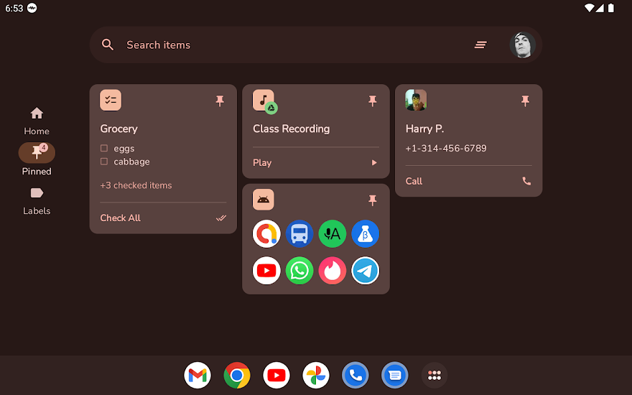632x395 pixels.
Task: Open the blue bus transit app
Action: tap(299, 233)
